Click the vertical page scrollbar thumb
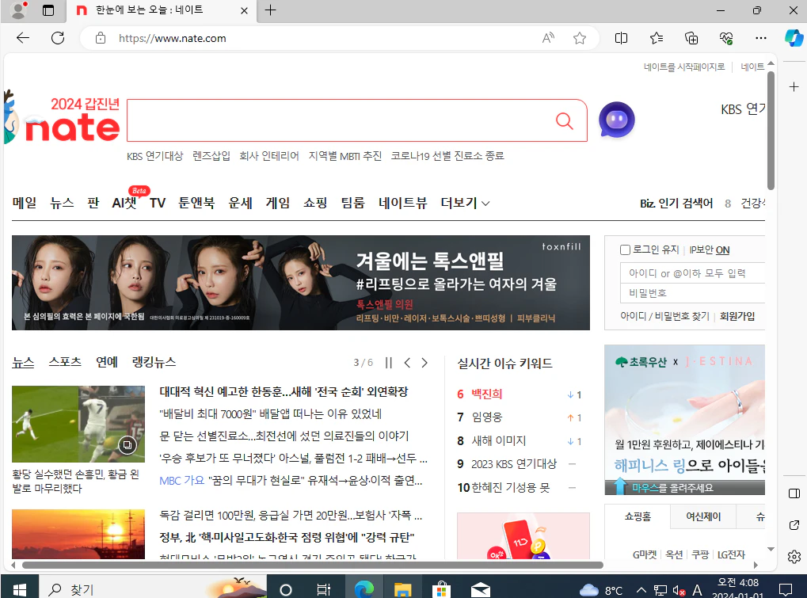This screenshot has height=598, width=807. point(771,131)
